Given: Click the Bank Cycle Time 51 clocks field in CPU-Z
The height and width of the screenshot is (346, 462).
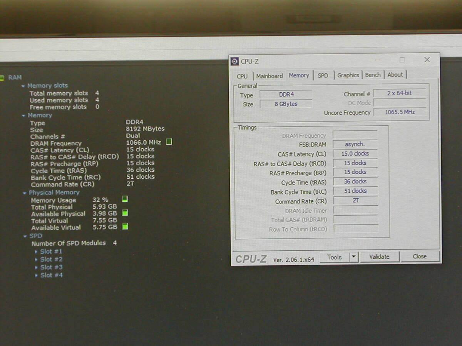Looking at the screenshot, I should [x=355, y=191].
